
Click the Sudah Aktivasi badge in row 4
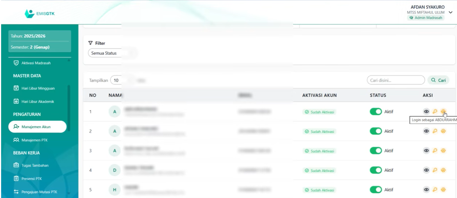tap(319, 171)
